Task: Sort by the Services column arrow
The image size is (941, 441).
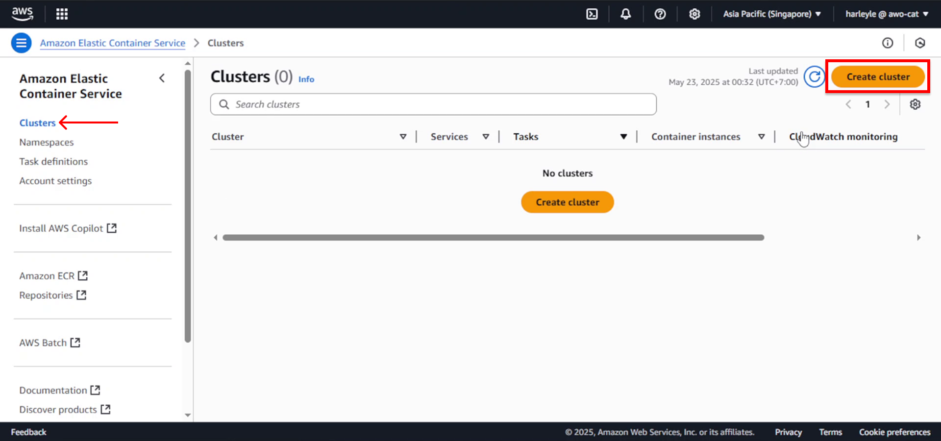Action: (x=486, y=137)
